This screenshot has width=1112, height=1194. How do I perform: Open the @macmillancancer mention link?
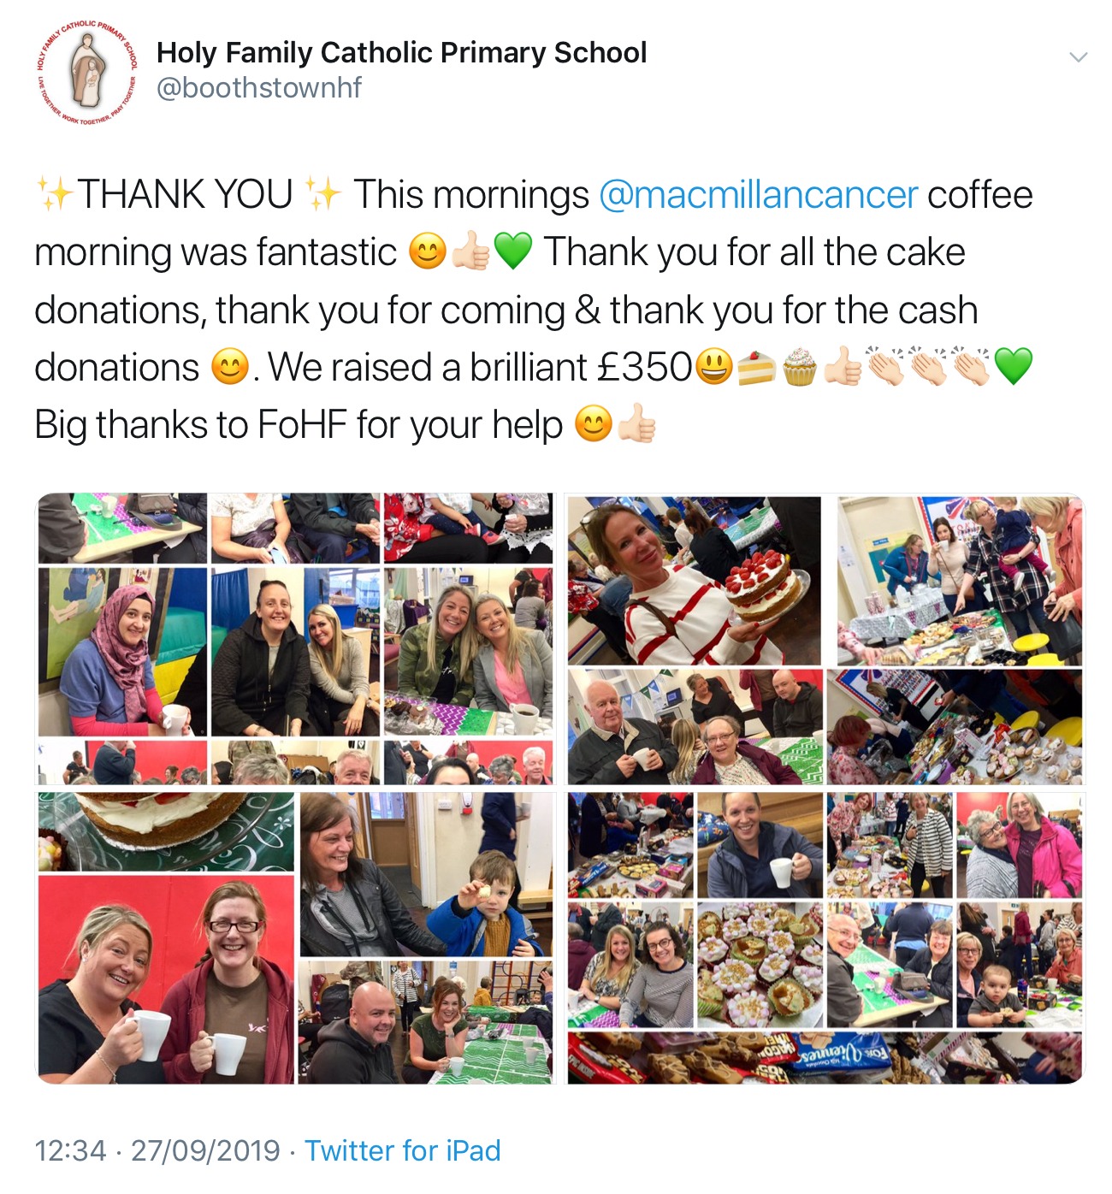(758, 195)
